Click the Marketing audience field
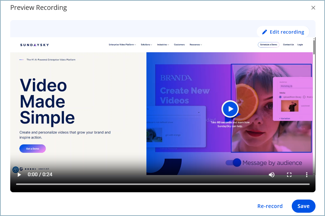This screenshot has width=325, height=216. pyautogui.click(x=295, y=86)
